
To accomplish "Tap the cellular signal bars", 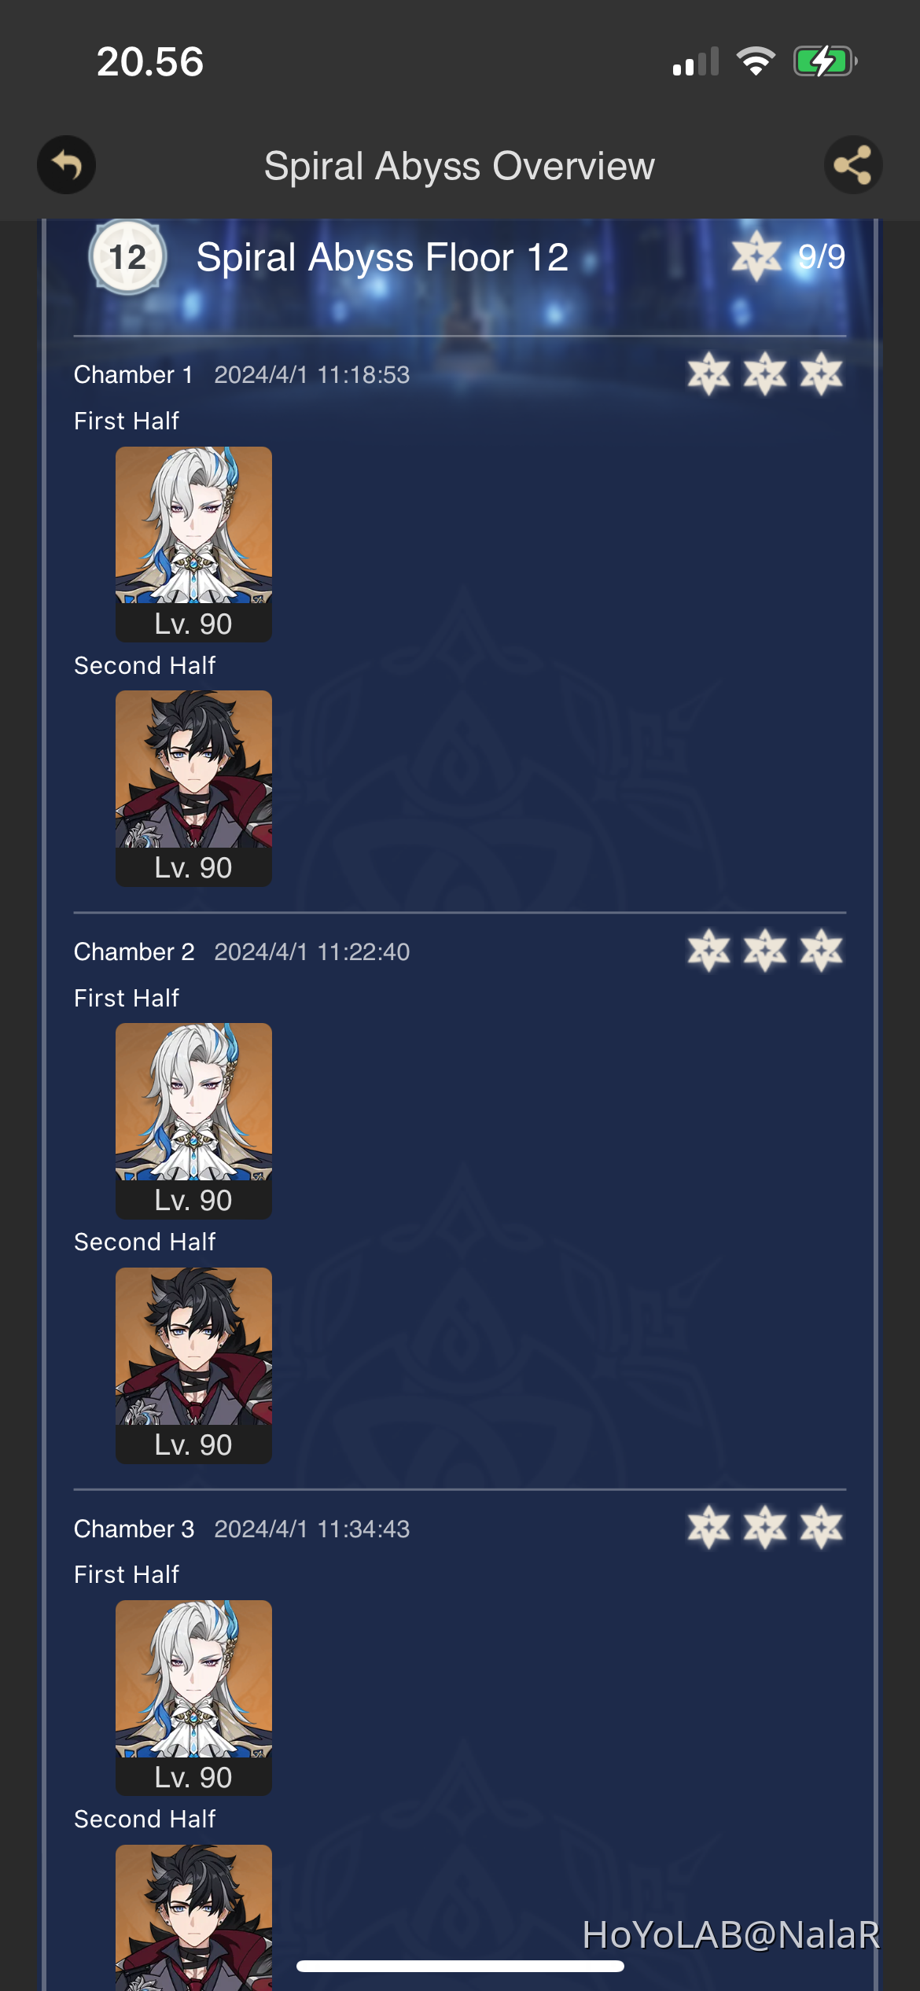I will (x=696, y=61).
